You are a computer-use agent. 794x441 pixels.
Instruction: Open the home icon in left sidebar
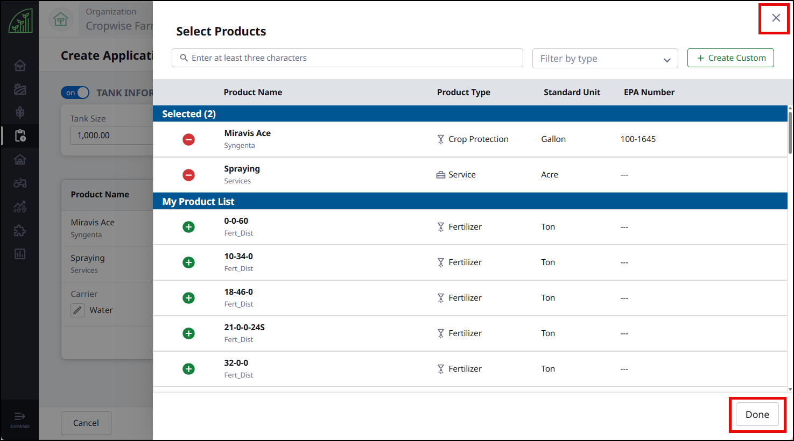coord(20,66)
